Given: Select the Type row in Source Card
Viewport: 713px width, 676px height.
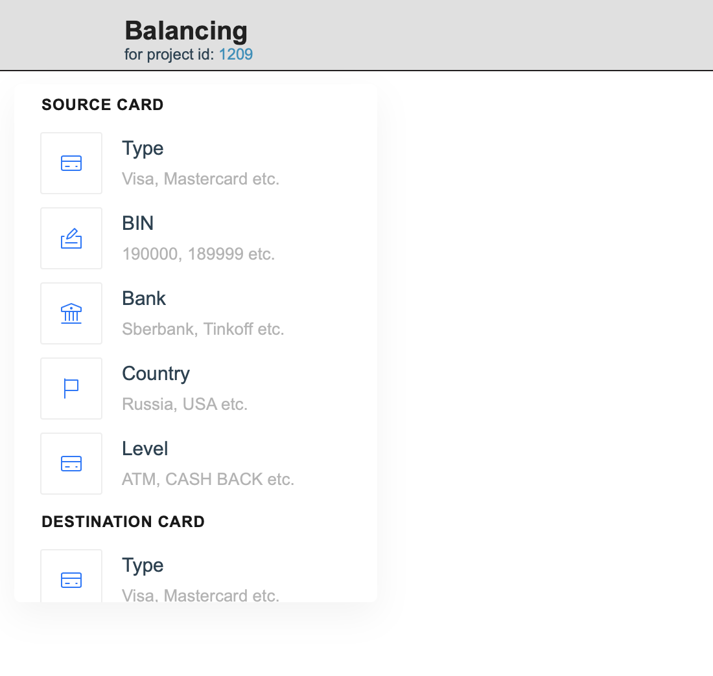Looking at the screenshot, I should click(194, 163).
